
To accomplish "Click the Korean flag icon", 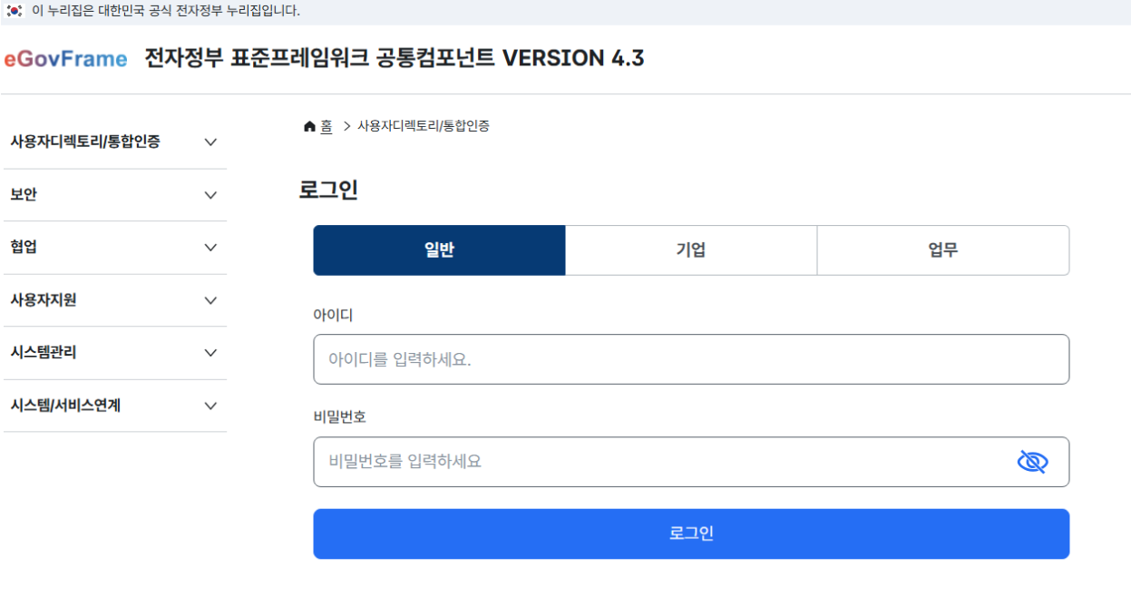I will coord(14,11).
